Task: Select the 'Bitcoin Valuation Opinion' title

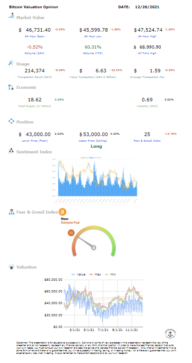Action: tap(33, 7)
